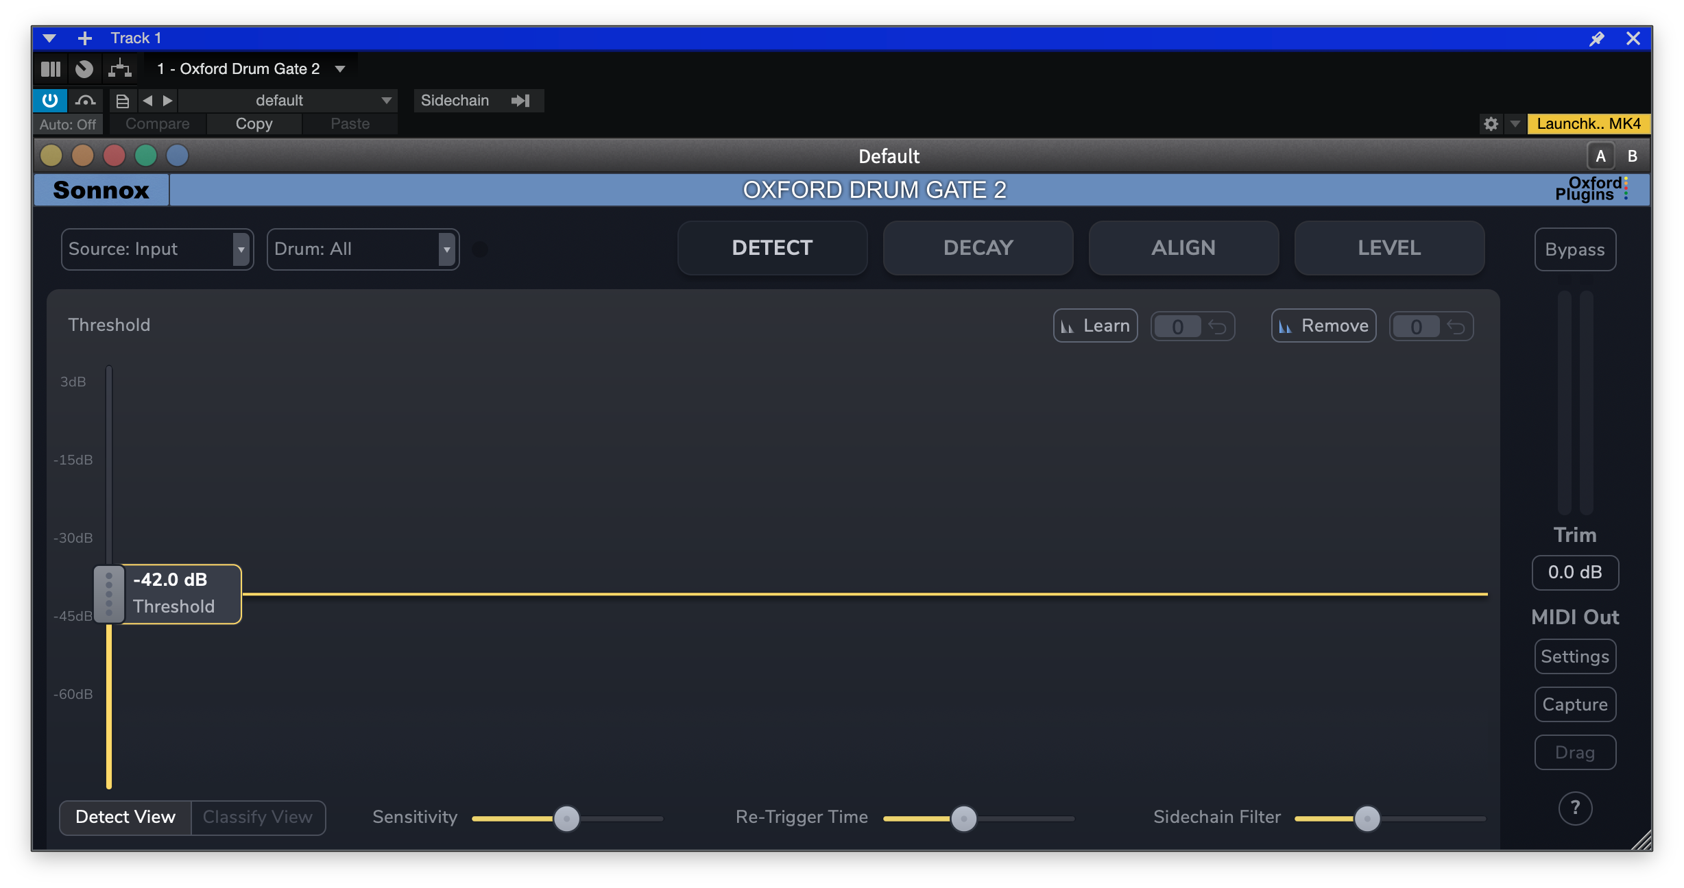Click the plugin power activate icon
Image resolution: width=1684 pixels, height=888 pixels.
50,101
